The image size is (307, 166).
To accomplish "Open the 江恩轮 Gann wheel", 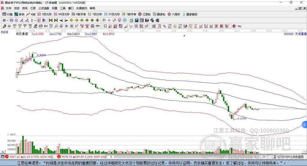I will 145,14.
